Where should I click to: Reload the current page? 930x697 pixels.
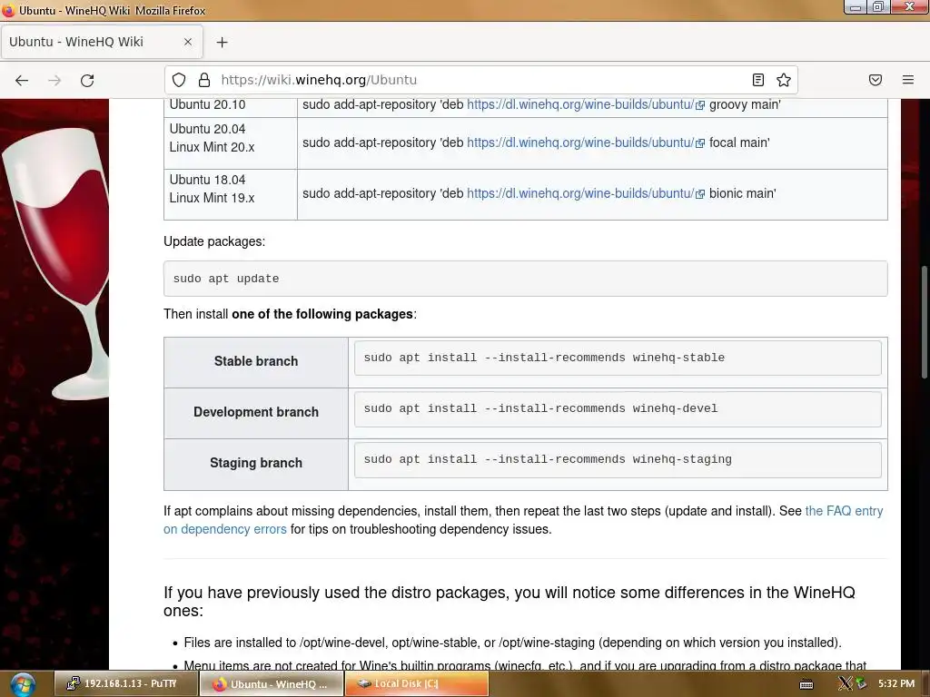click(x=87, y=80)
